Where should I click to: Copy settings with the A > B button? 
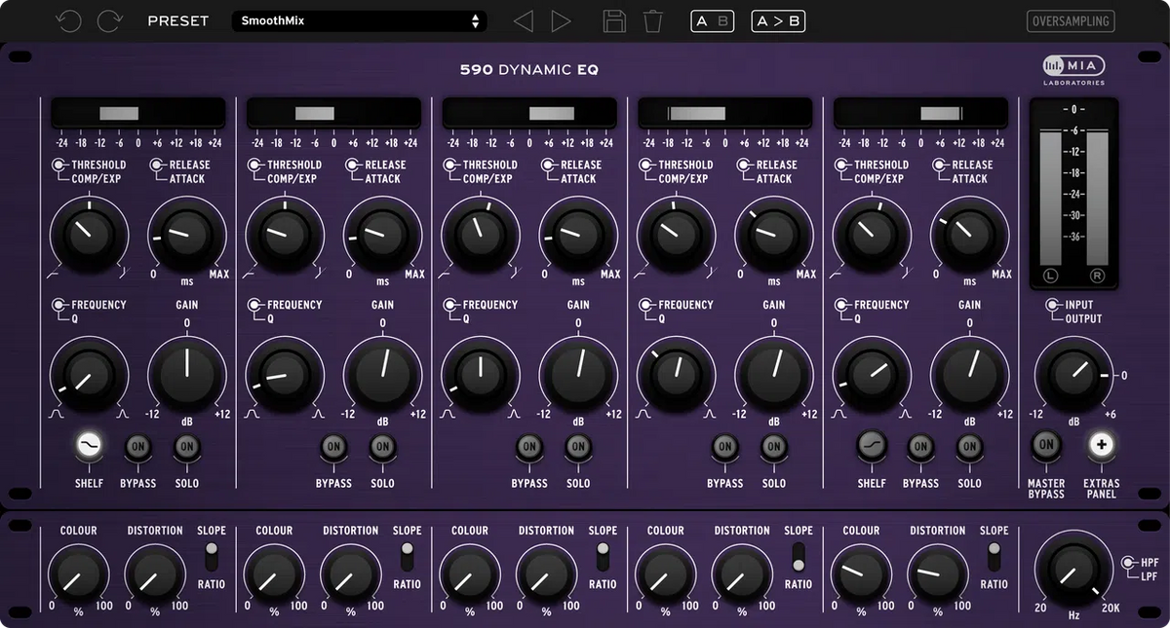point(777,20)
